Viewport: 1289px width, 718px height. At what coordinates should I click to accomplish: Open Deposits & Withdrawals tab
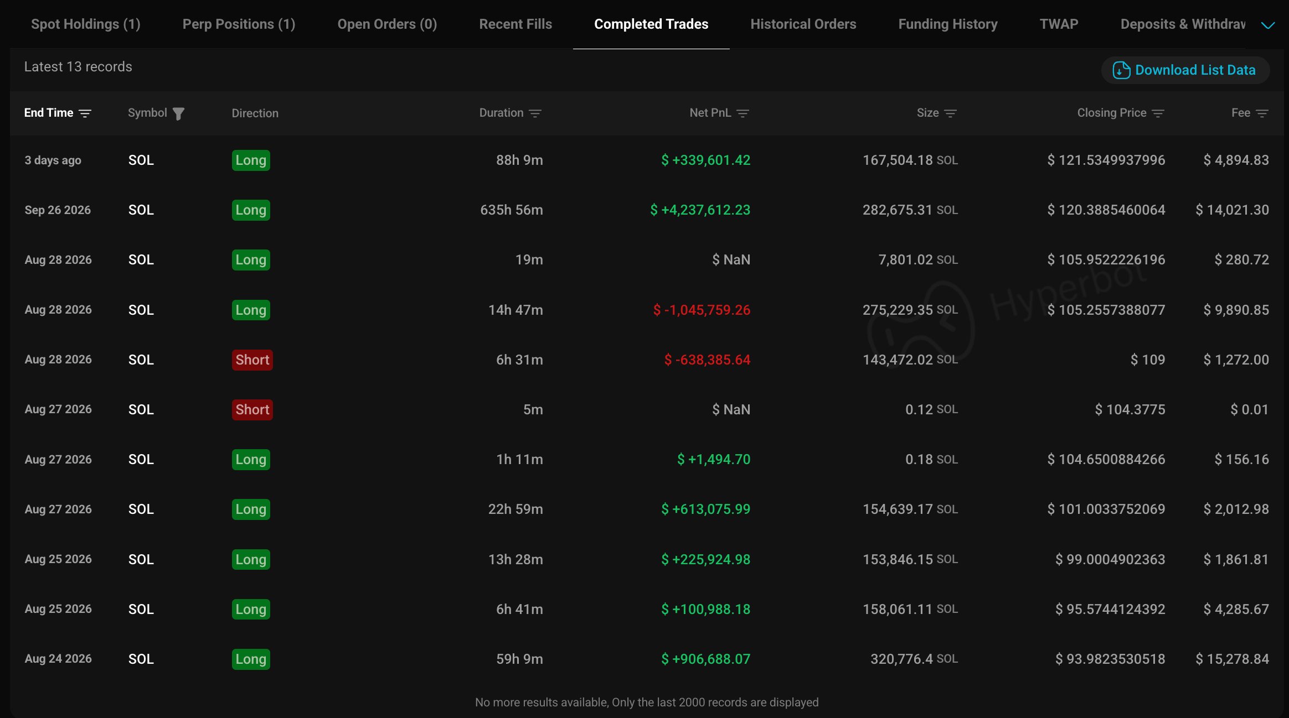(1183, 24)
